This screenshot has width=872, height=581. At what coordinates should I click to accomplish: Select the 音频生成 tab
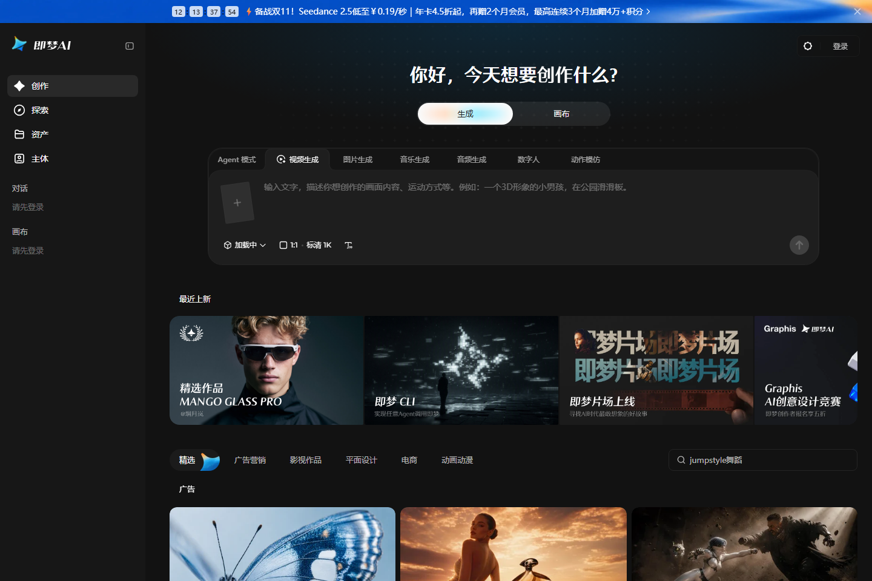click(472, 160)
